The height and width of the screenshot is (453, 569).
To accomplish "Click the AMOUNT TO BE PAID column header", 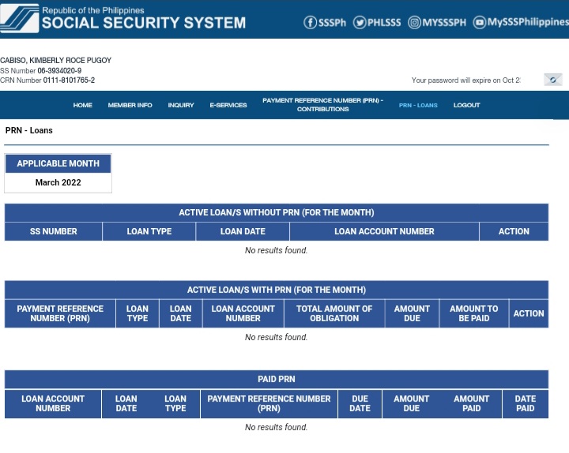I will pyautogui.click(x=473, y=313).
